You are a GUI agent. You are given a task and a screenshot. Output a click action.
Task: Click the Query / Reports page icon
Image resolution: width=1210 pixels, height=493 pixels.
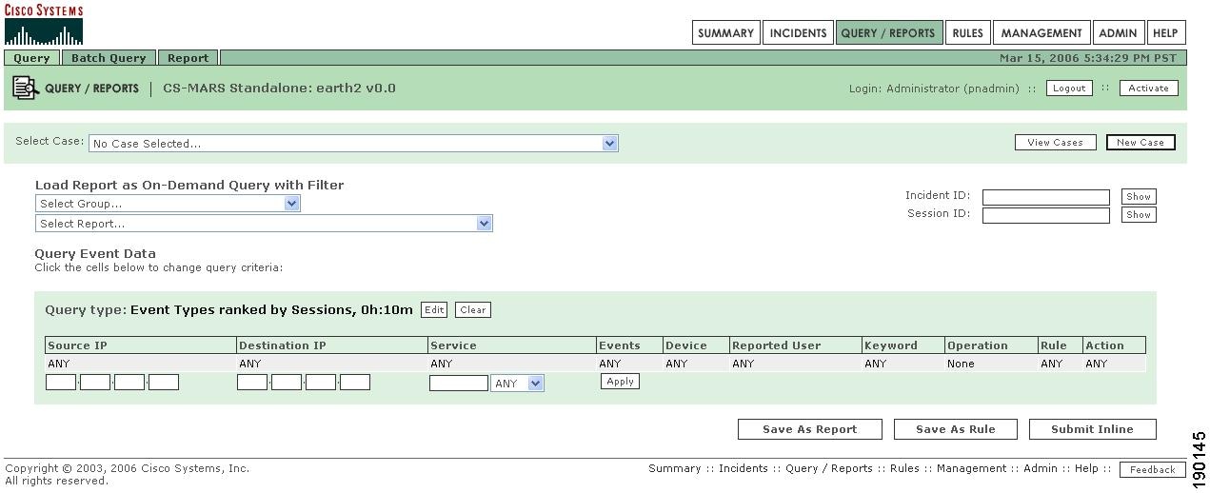point(26,89)
